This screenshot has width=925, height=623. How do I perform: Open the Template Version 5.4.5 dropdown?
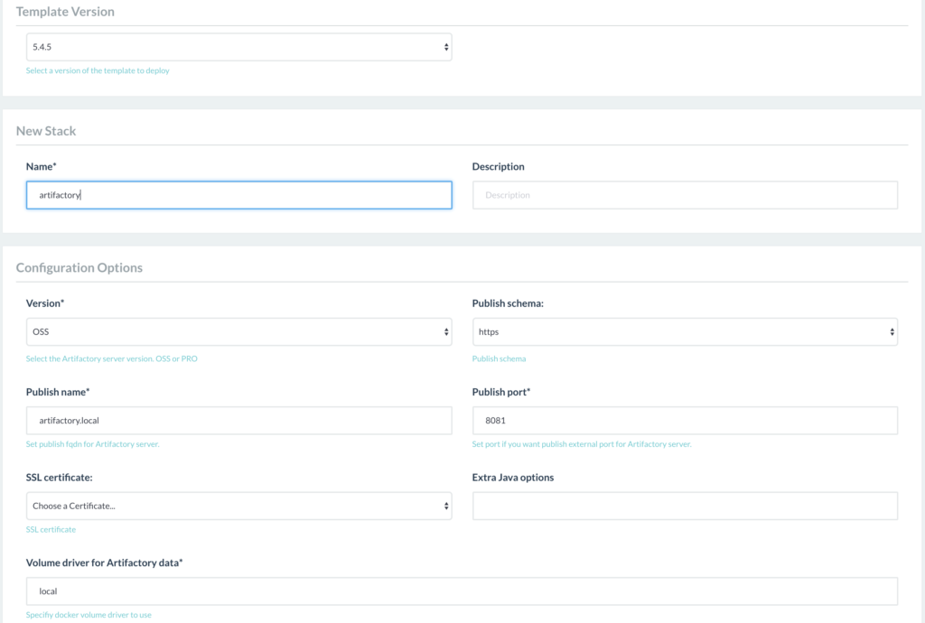(x=238, y=47)
